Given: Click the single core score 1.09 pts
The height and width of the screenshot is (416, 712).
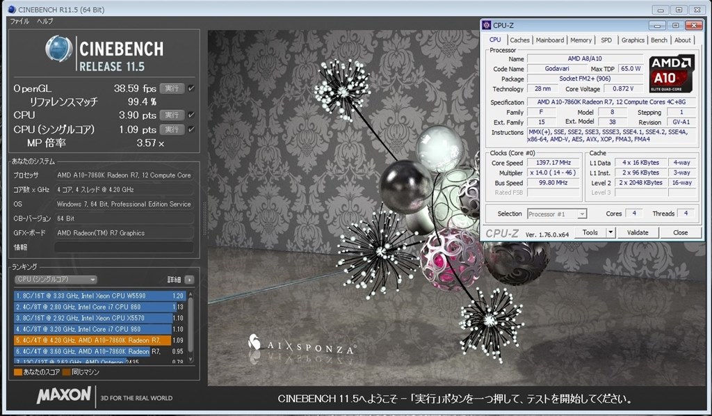Looking at the screenshot, I should tap(138, 129).
